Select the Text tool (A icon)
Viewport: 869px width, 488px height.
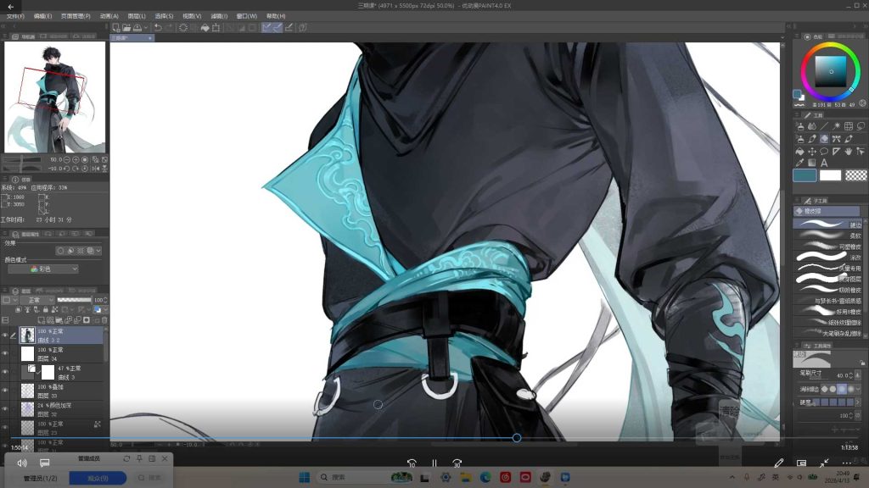824,163
